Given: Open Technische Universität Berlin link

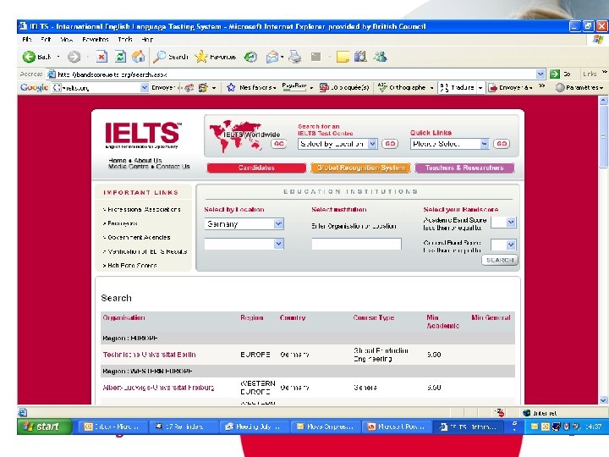Looking at the screenshot, I should click(149, 355).
